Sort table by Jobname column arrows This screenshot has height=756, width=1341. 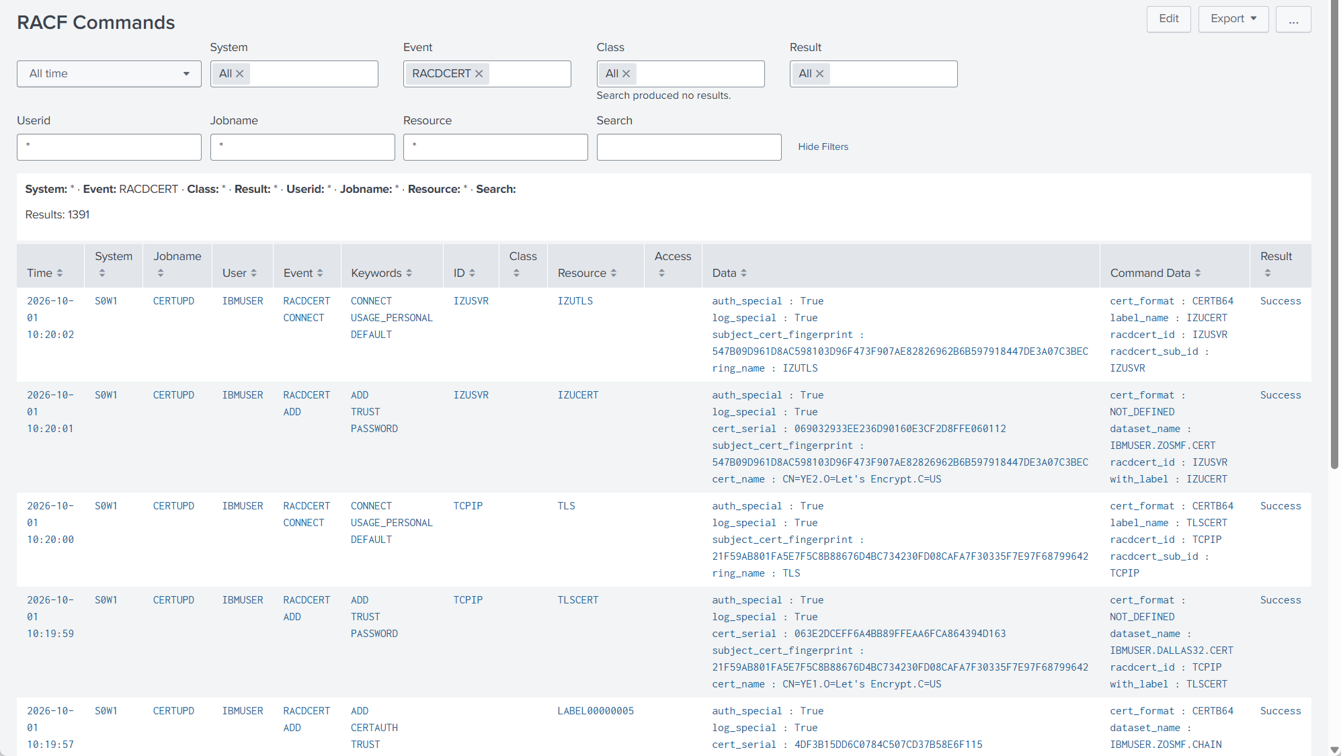click(x=161, y=273)
